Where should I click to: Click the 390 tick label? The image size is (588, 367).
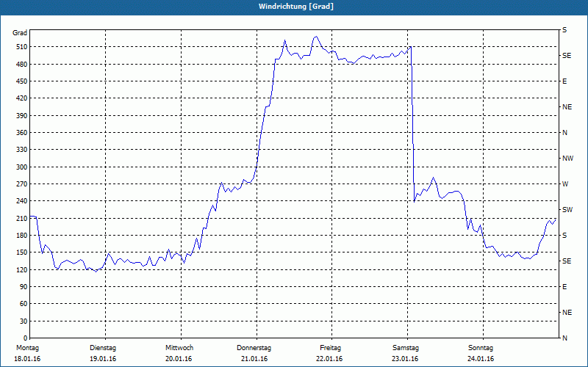click(21, 116)
